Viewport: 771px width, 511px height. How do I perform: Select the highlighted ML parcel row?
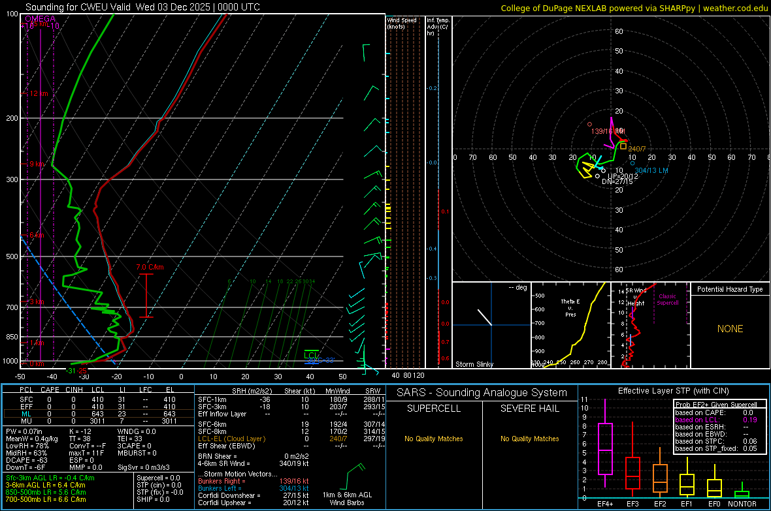tap(97, 414)
